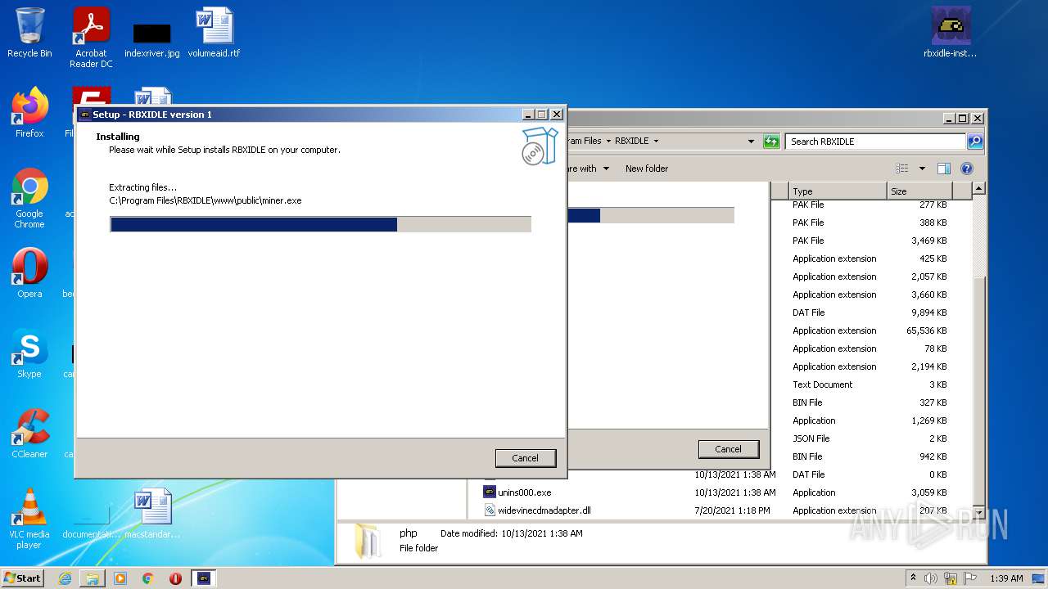The height and width of the screenshot is (589, 1048).
Task: Open Acrobat Reader DC desktop shortcut
Action: [x=91, y=38]
